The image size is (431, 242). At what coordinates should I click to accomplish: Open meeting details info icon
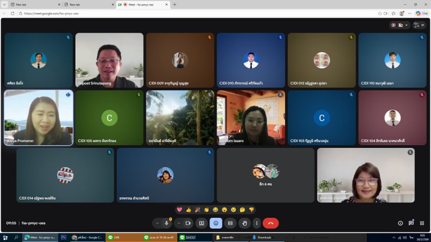(x=400, y=223)
